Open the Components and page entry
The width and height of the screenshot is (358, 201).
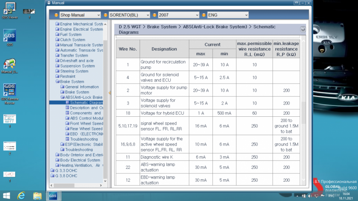click(x=83, y=113)
